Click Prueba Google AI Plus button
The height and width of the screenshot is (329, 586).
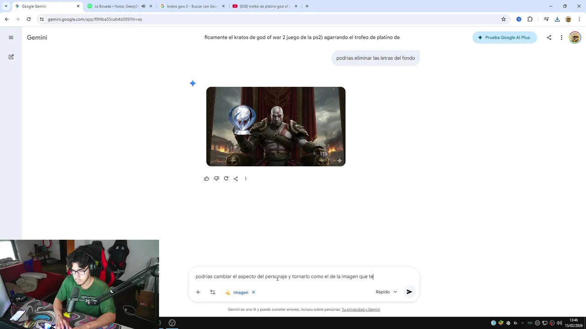pyautogui.click(x=505, y=37)
